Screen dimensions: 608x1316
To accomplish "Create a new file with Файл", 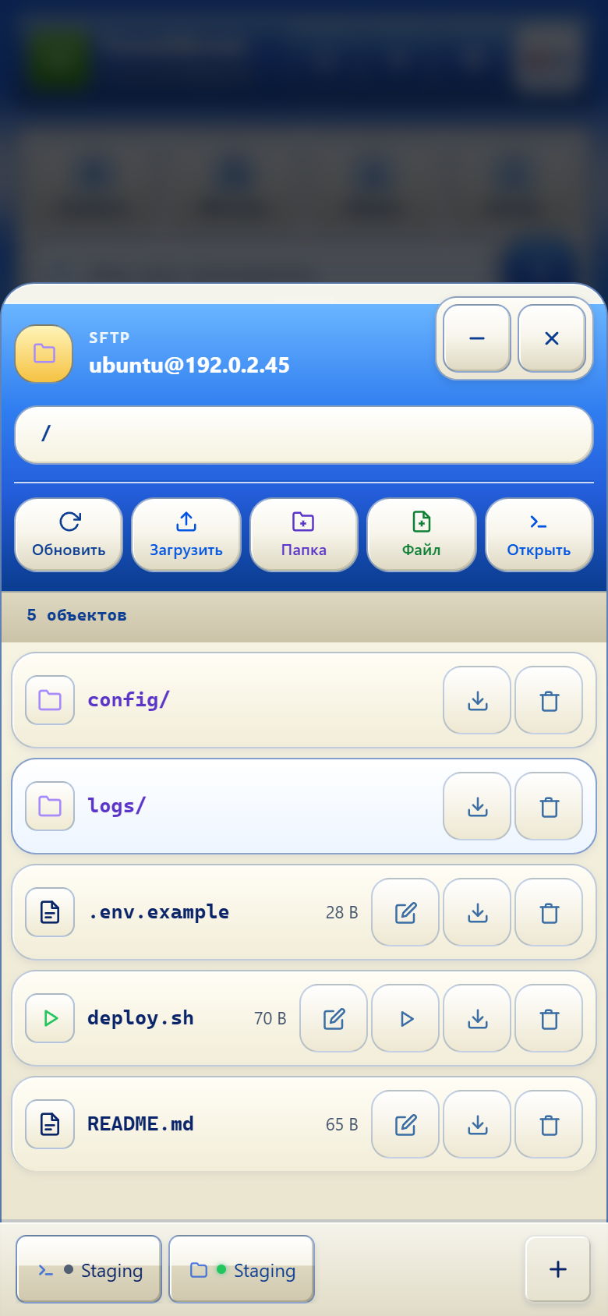I will click(x=422, y=535).
